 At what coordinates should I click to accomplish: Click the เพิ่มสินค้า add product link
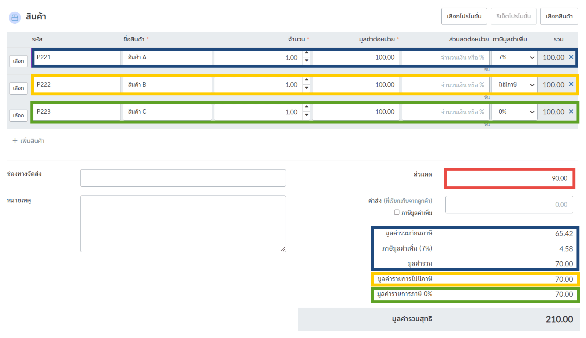[x=29, y=141]
